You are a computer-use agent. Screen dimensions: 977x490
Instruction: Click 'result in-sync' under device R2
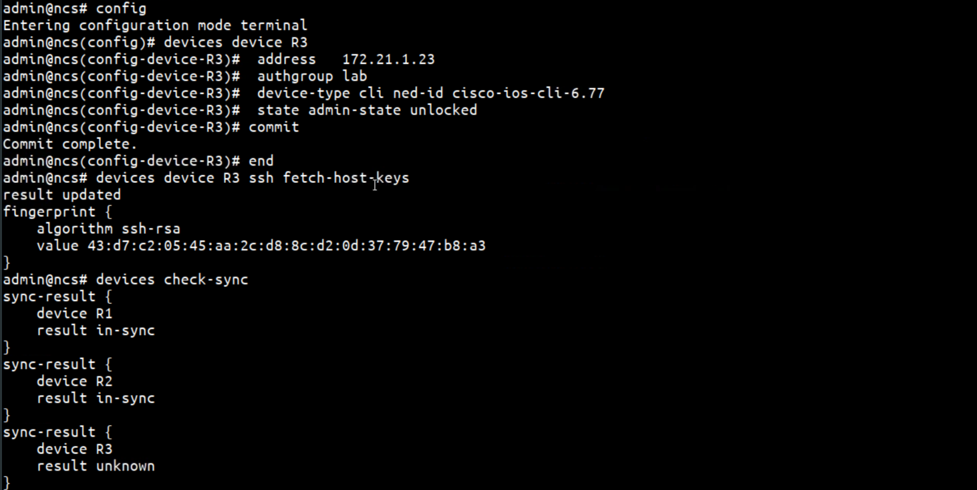(96, 399)
